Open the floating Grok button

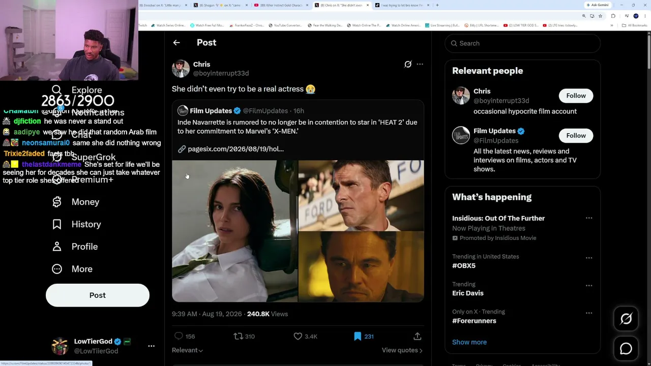626,319
